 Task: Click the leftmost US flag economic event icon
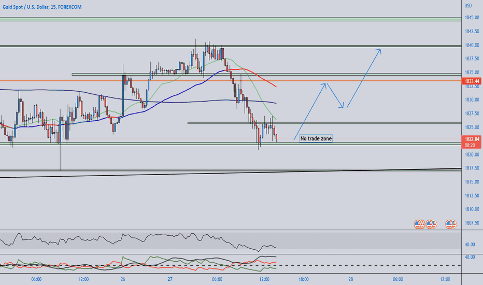pyautogui.click(x=418, y=224)
